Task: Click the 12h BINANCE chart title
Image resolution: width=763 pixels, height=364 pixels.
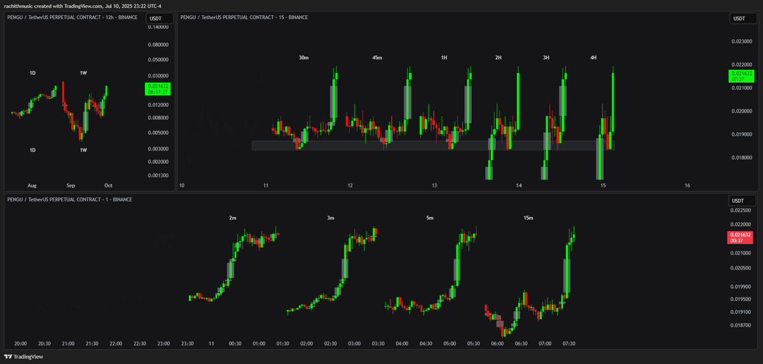Action: click(72, 17)
